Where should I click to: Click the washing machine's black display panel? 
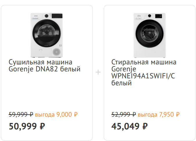point(158,15)
